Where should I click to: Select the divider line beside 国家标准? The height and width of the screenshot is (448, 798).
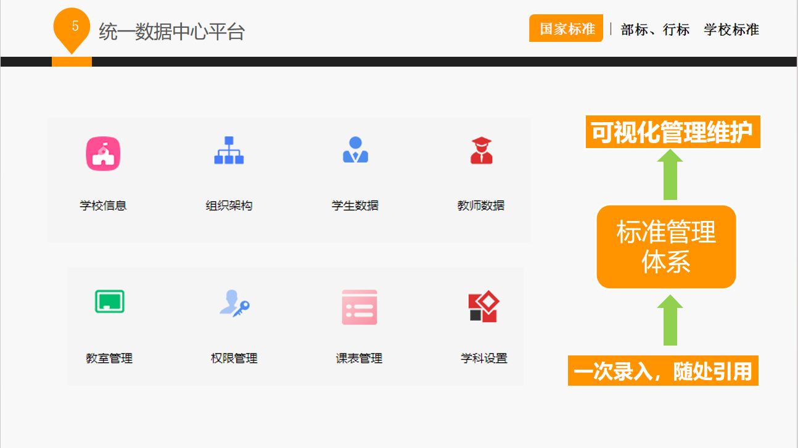pos(612,29)
